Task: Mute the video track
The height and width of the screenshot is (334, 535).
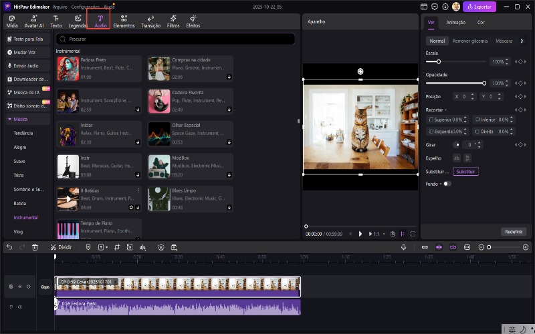Action: [29, 287]
